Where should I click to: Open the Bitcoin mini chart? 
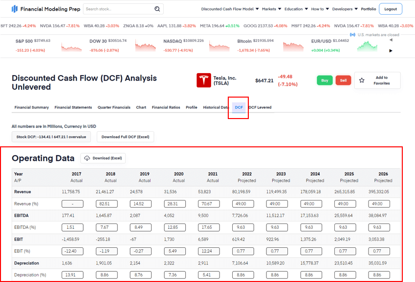point(293,46)
